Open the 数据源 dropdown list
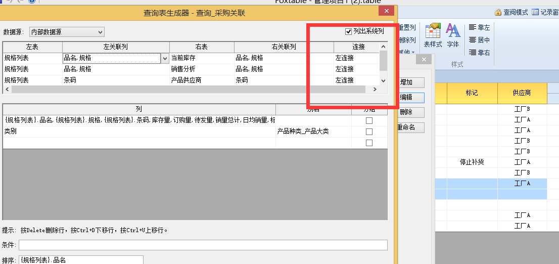The image size is (559, 264). click(x=100, y=32)
